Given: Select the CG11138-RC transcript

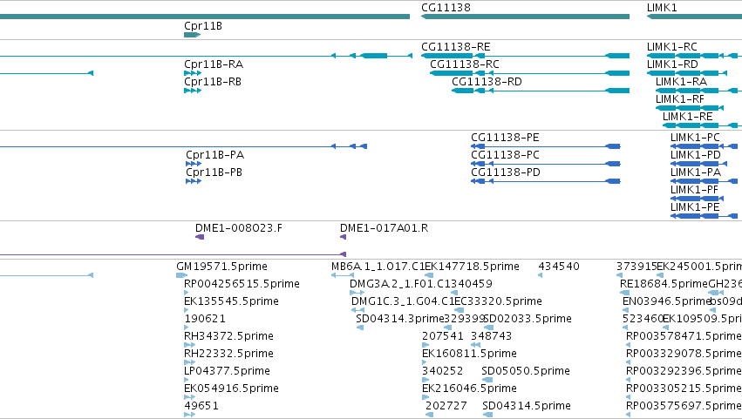Looking at the screenshot, I should click(x=529, y=73).
